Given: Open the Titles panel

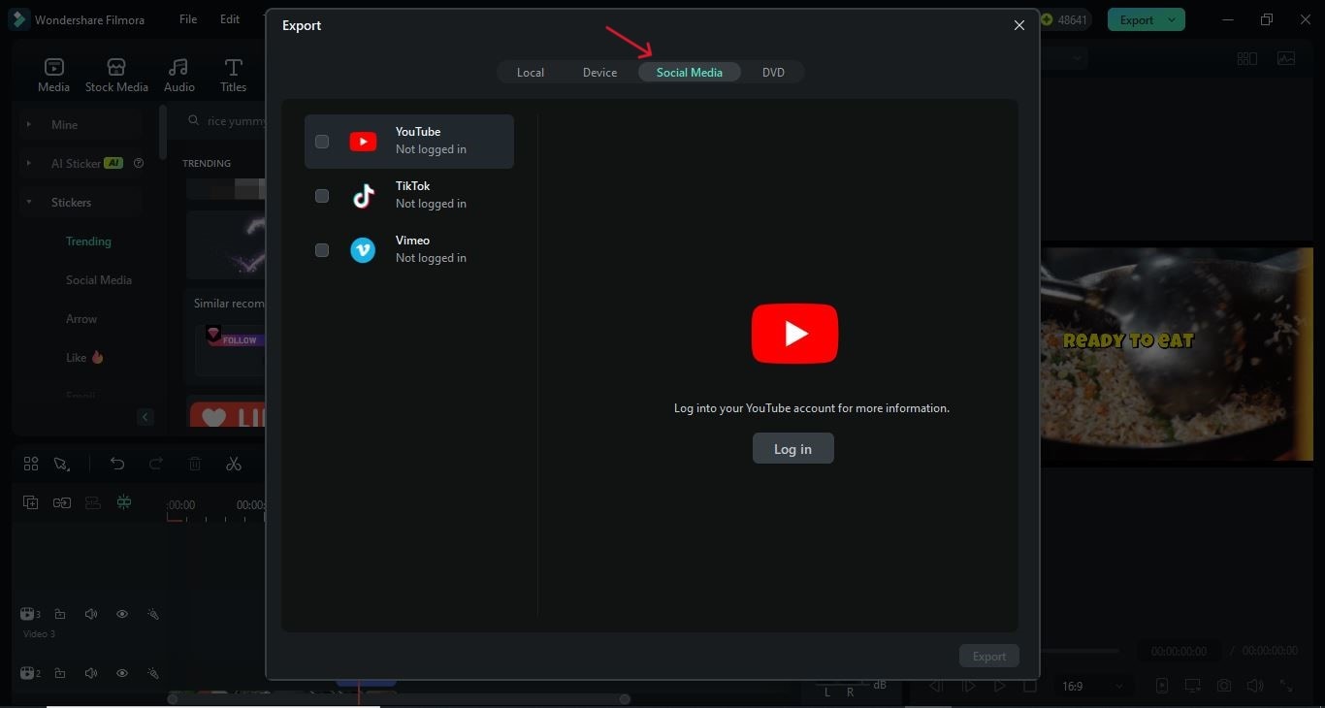Looking at the screenshot, I should click(x=233, y=75).
